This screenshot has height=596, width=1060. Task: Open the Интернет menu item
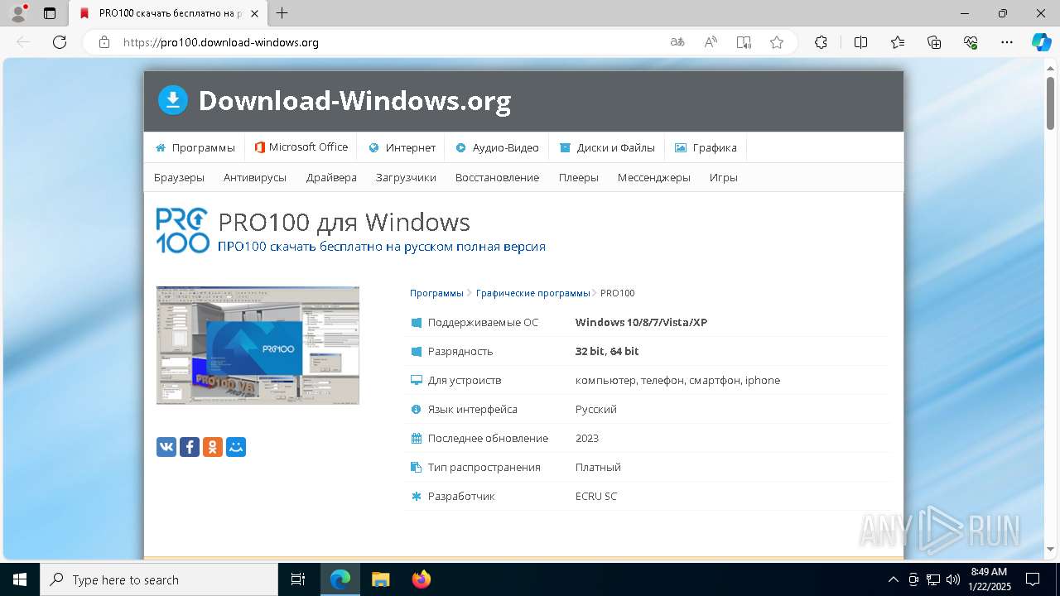402,147
